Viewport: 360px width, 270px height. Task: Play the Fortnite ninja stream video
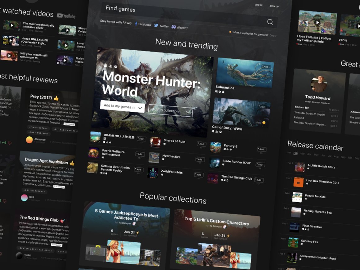click(x=317, y=23)
